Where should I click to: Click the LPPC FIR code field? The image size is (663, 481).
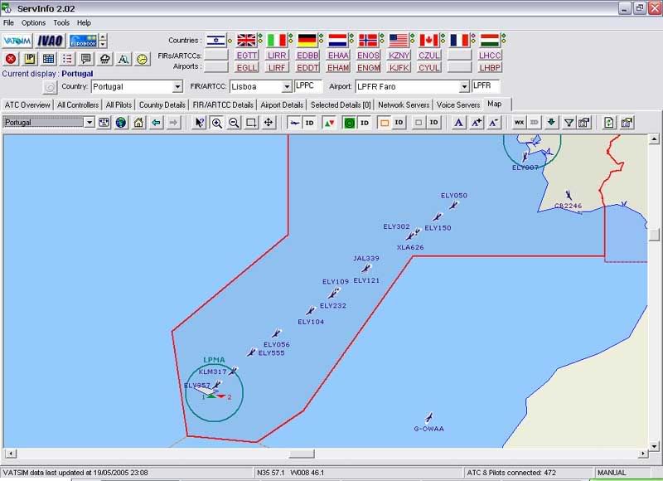tap(308, 86)
